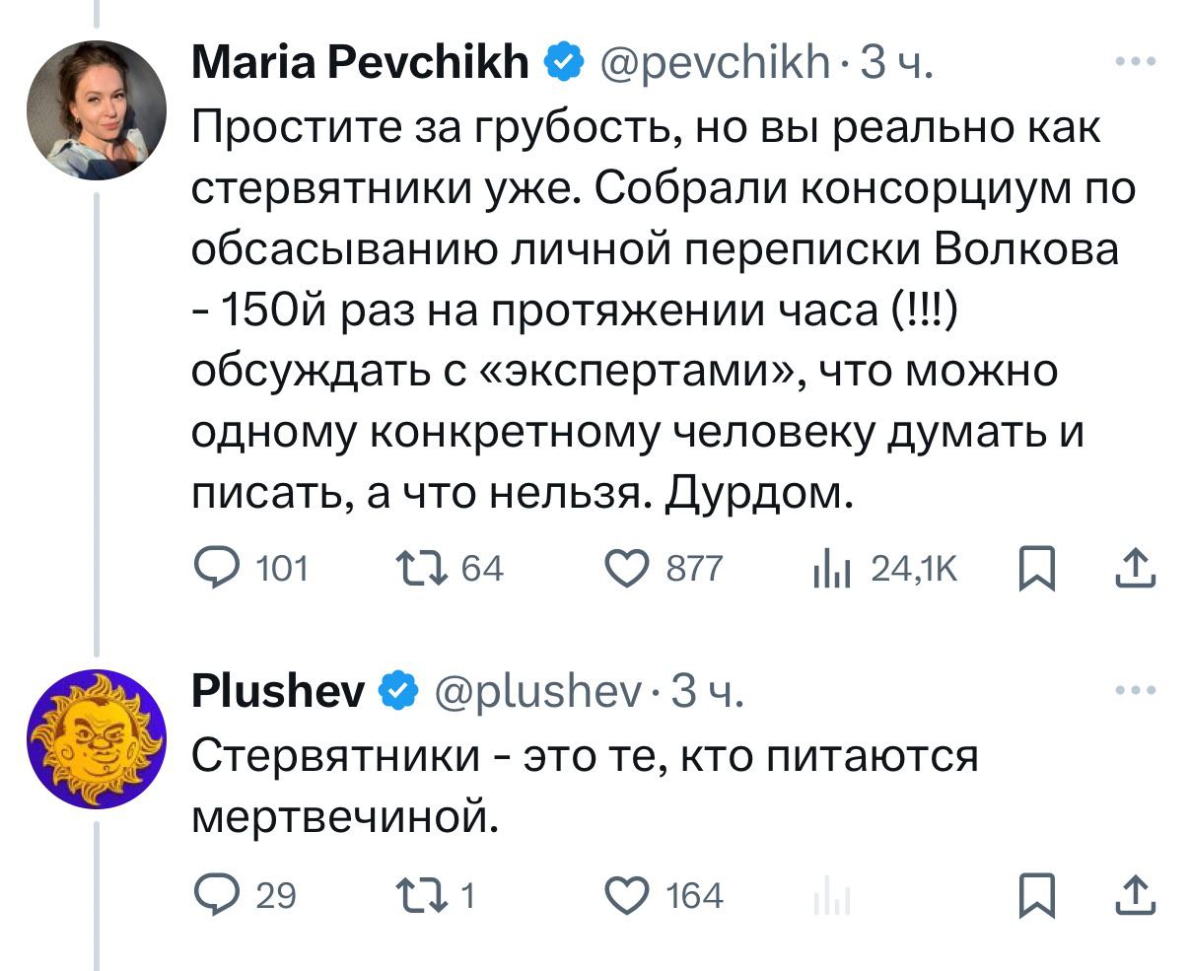Visit the @pevchikh handle link
1189x971 pixels.
click(x=715, y=64)
